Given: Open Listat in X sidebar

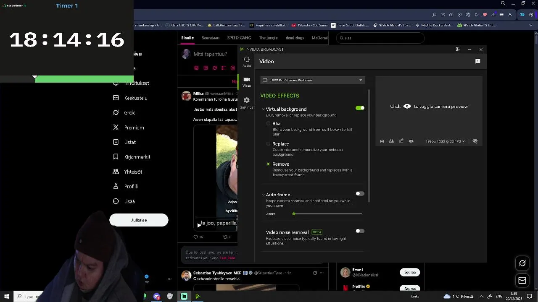Looking at the screenshot, I should (x=124, y=142).
